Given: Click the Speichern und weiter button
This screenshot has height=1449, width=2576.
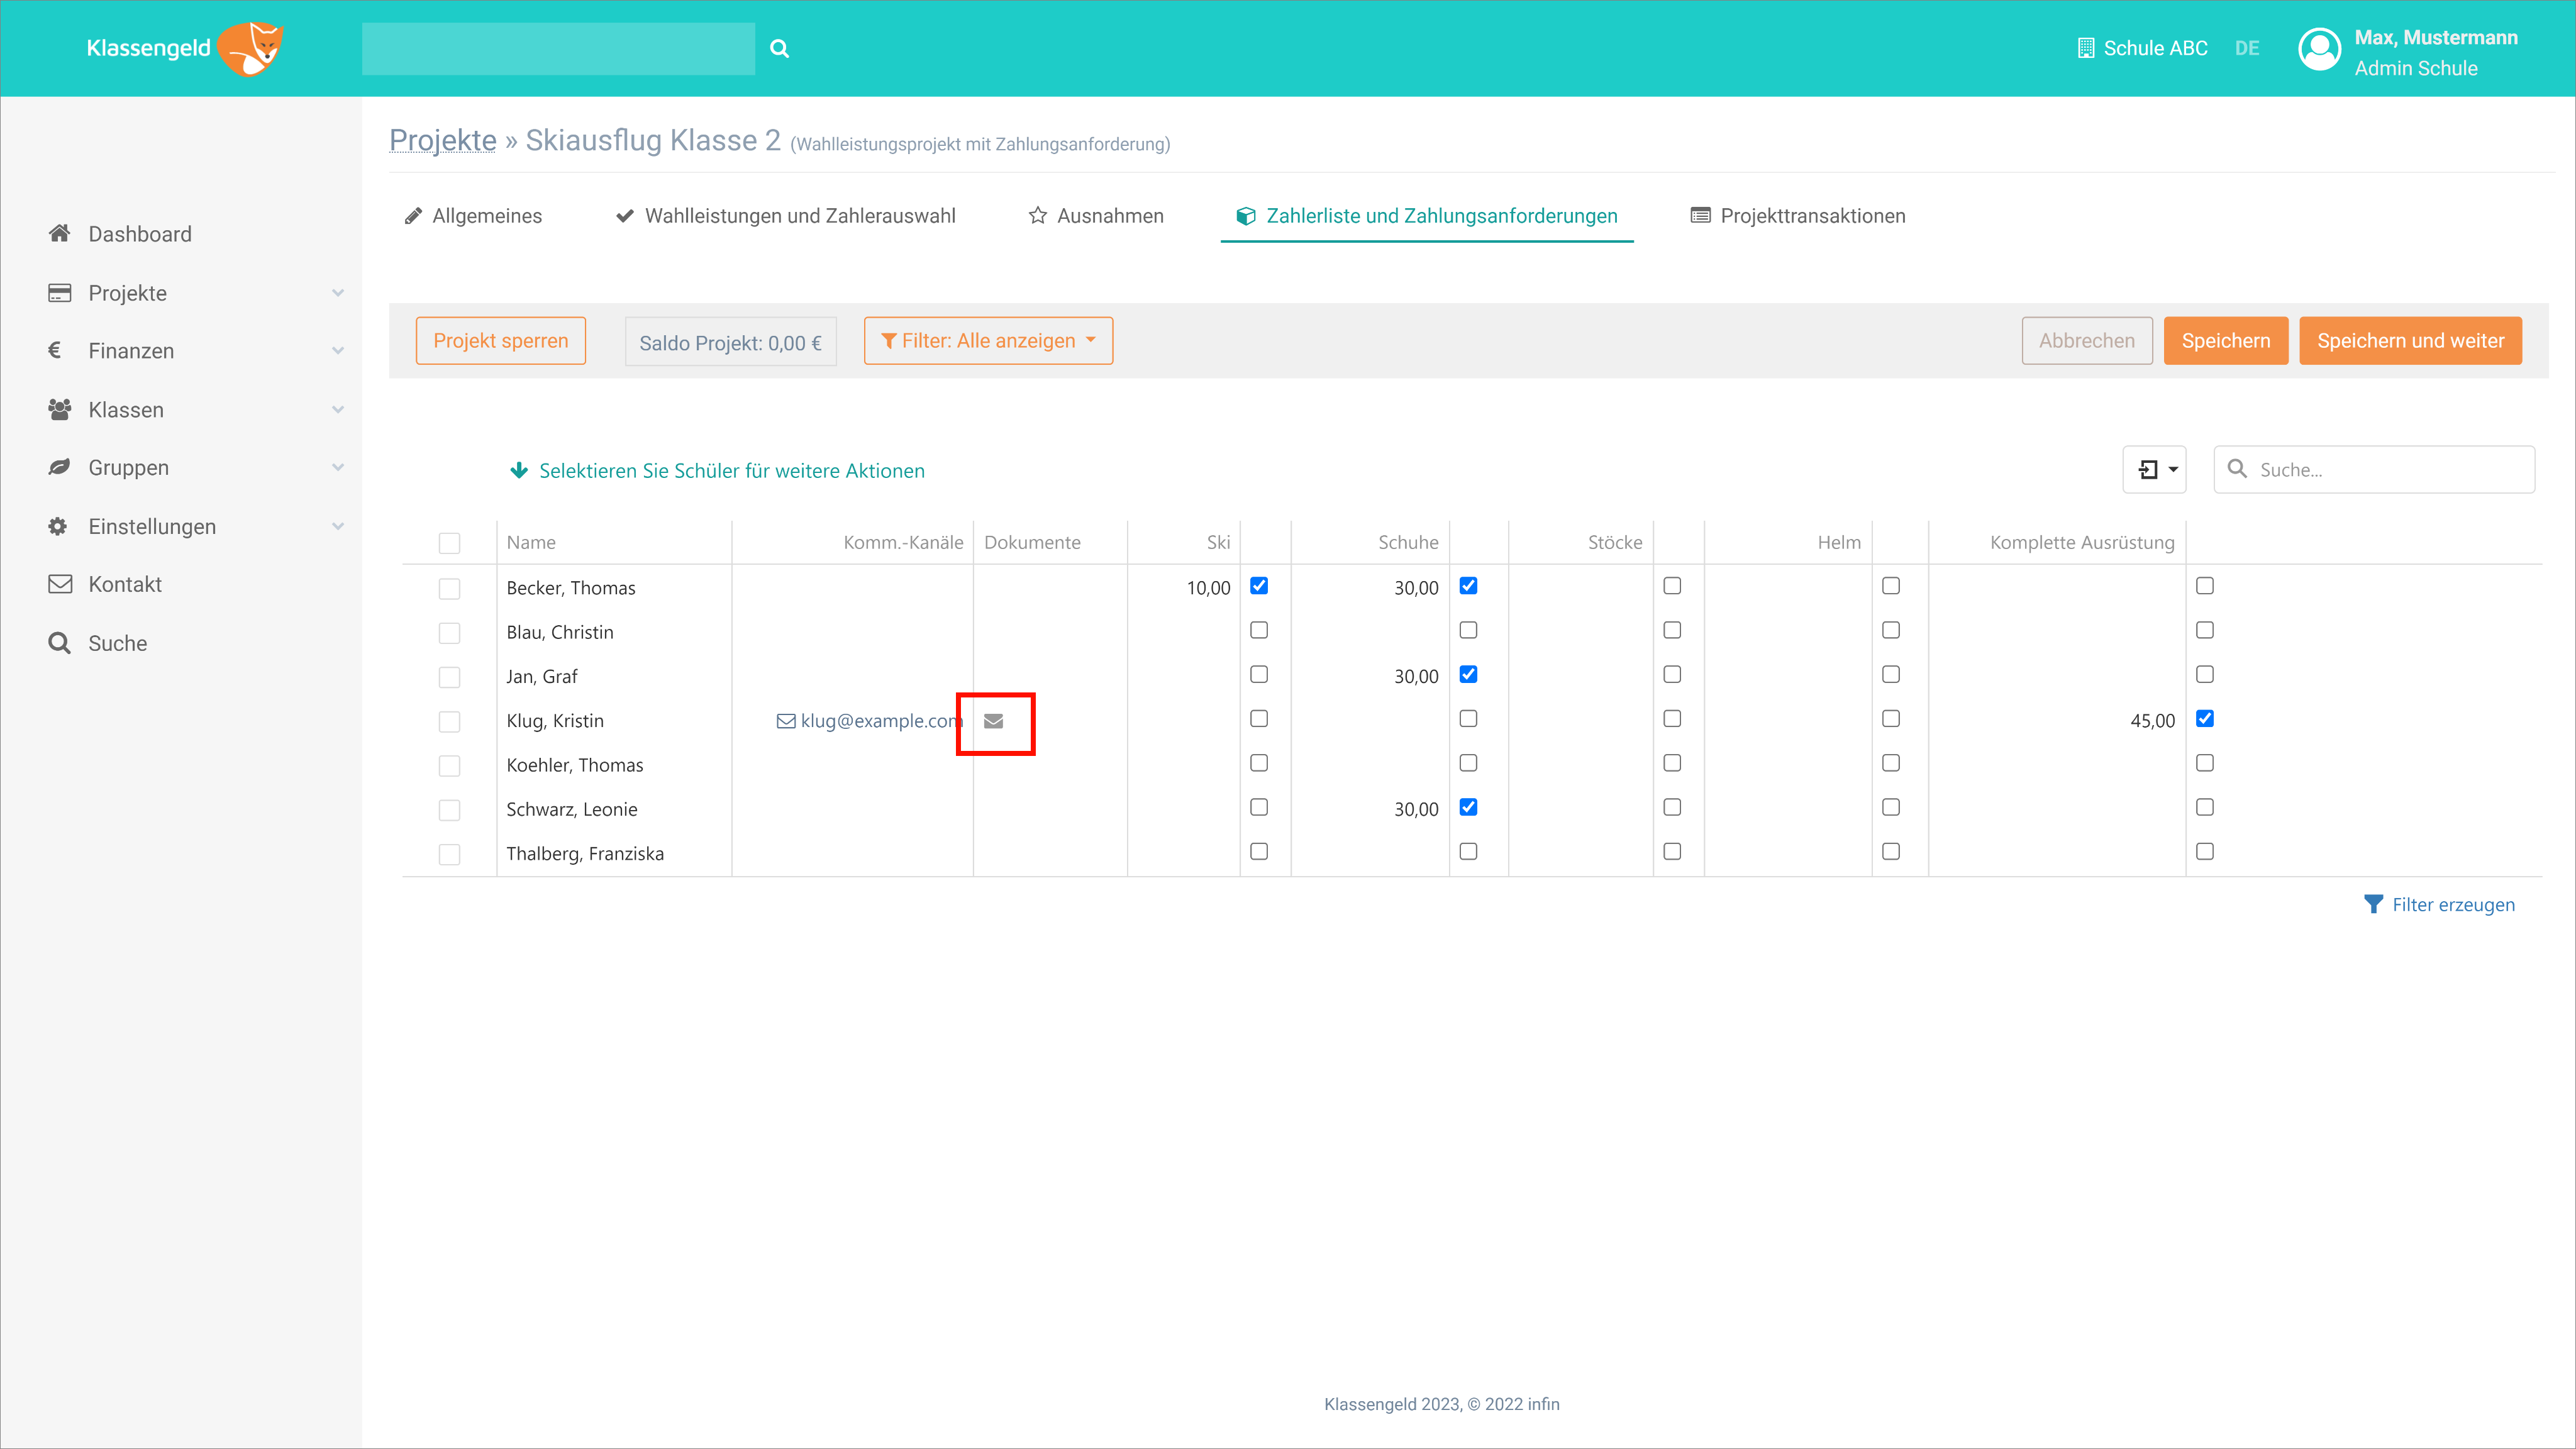Looking at the screenshot, I should (2411, 341).
